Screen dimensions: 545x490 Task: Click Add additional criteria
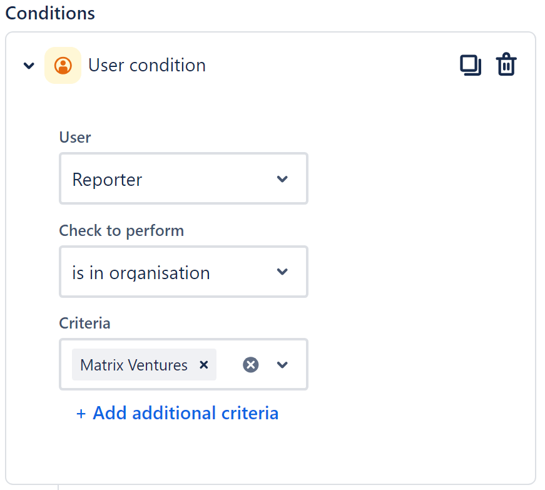pyautogui.click(x=177, y=413)
